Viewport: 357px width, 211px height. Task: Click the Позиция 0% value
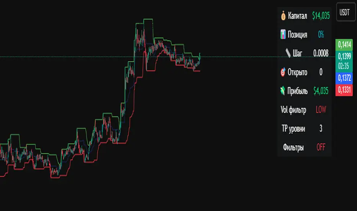click(x=321, y=35)
